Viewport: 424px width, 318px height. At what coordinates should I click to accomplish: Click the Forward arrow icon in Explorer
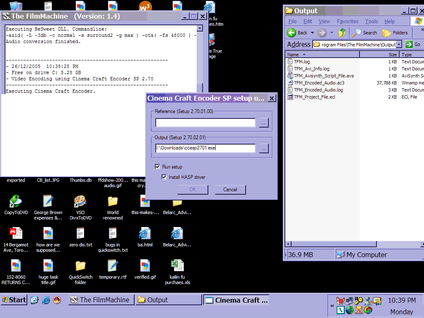coord(322,33)
